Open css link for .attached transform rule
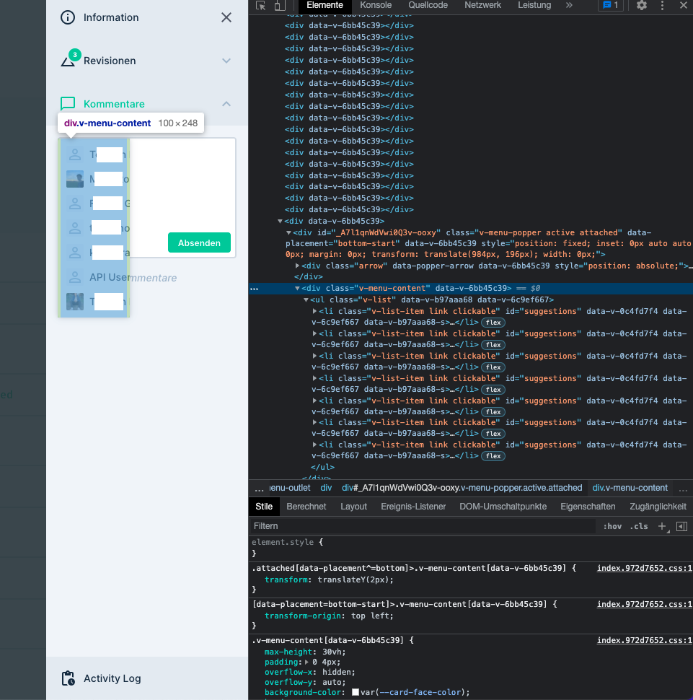Viewport: 693px width, 700px height. tap(645, 569)
